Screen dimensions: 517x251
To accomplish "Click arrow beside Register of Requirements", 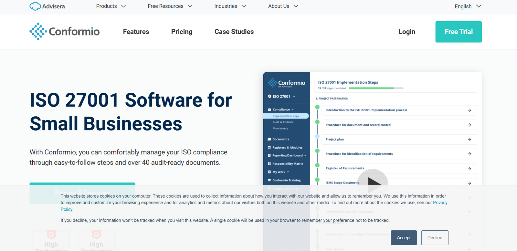I will click(469, 169).
